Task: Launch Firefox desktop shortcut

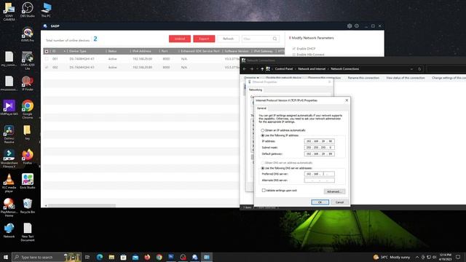Action: 28,157
